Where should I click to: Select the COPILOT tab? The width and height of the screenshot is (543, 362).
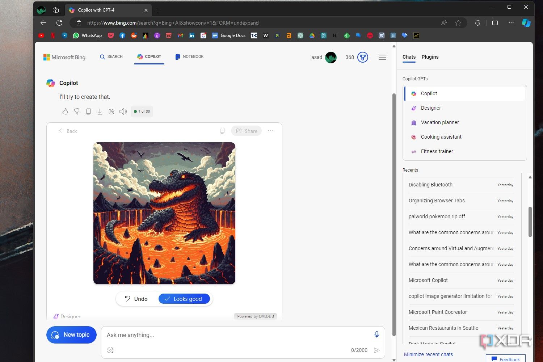click(x=149, y=57)
